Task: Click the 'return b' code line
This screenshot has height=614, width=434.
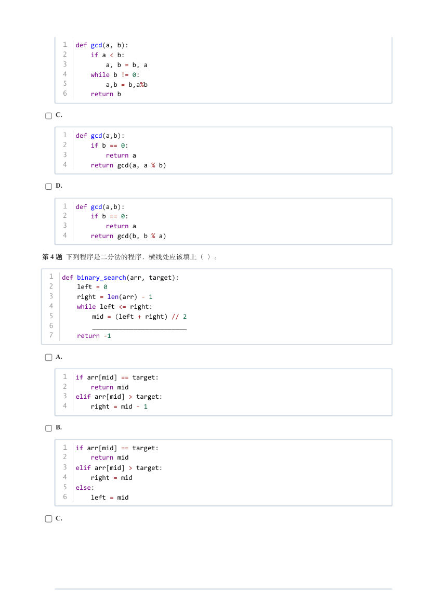Action: pyautogui.click(x=106, y=95)
